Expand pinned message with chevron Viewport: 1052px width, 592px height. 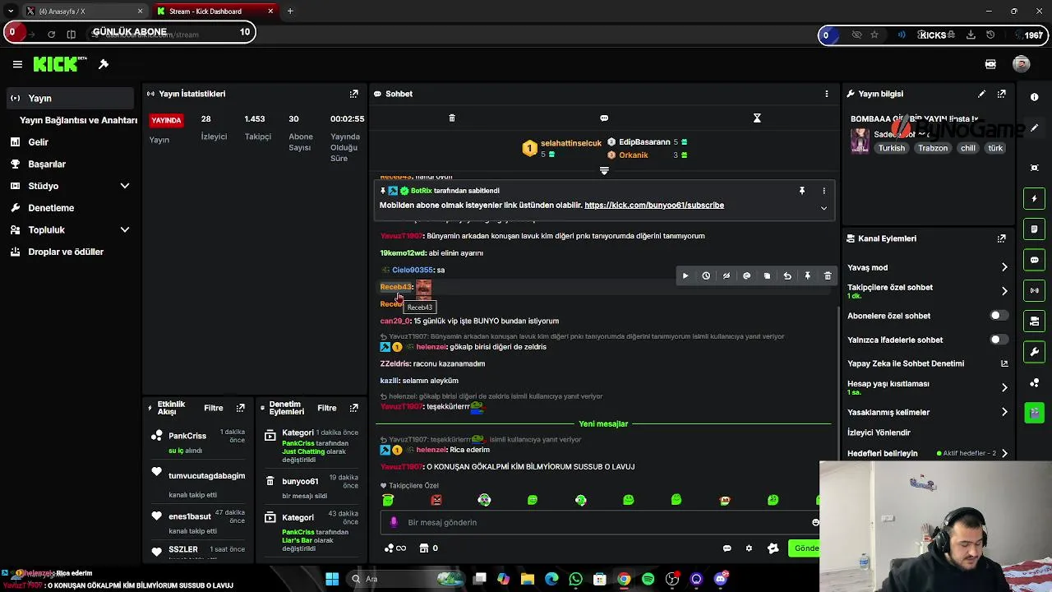[x=824, y=208]
